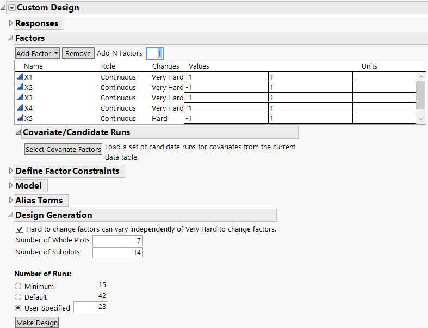Expand the Responses section
This screenshot has height=328, width=428.
(x=11, y=23)
